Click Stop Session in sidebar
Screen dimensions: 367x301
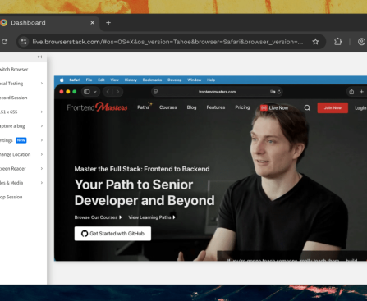pyautogui.click(x=11, y=197)
